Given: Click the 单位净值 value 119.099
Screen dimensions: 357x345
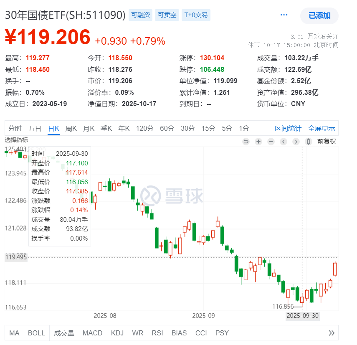Looking at the screenshot, I should pyautogui.click(x=225, y=81).
